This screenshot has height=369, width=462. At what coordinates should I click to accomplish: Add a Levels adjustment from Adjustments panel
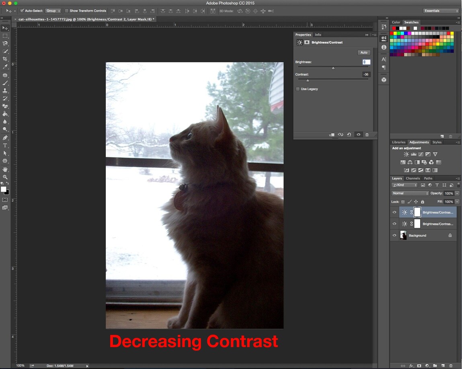pos(413,154)
